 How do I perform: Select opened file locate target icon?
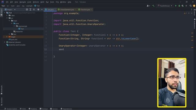(x=27, y=9)
